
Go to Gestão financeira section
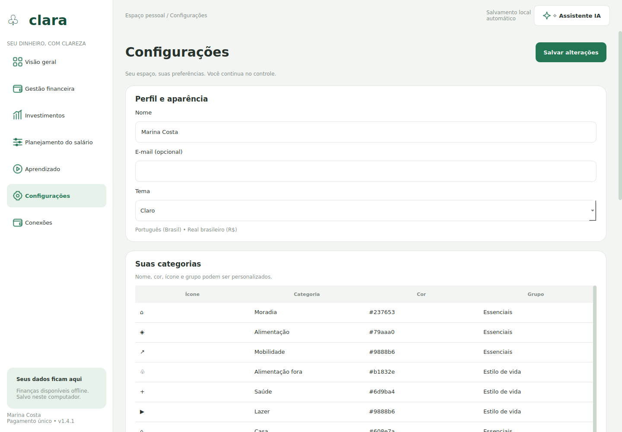coord(57,89)
